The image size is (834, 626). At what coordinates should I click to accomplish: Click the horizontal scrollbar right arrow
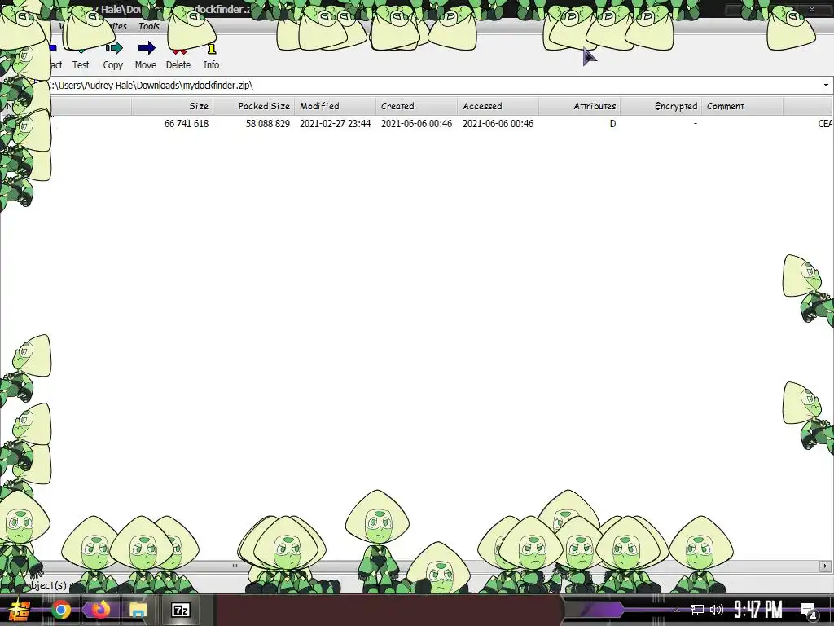pyautogui.click(x=826, y=566)
